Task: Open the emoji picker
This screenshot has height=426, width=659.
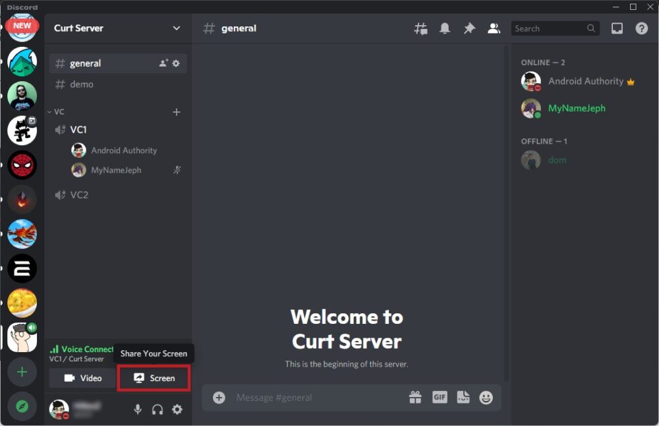Action: pos(486,398)
